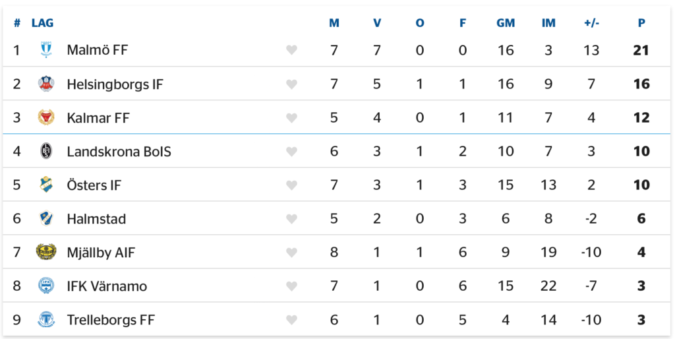The width and height of the screenshot is (675, 339).
Task: Click the LAG column header
Action: coord(42,23)
